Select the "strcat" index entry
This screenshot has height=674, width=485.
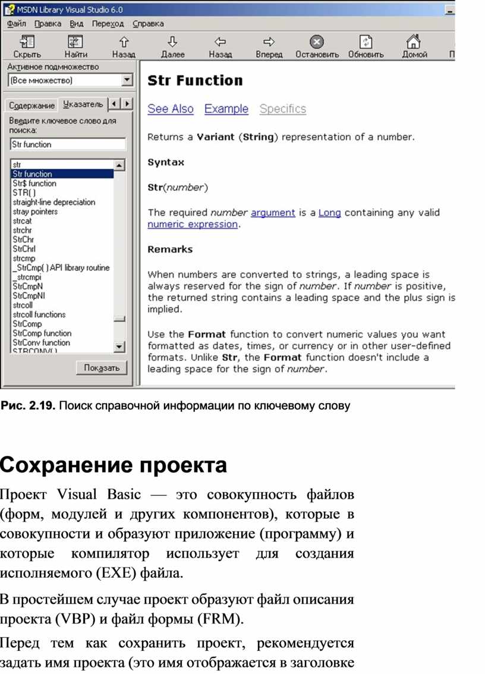coord(23,221)
